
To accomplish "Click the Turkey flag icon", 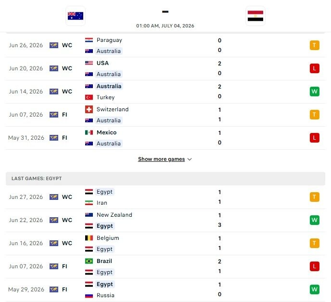I will click(89, 97).
